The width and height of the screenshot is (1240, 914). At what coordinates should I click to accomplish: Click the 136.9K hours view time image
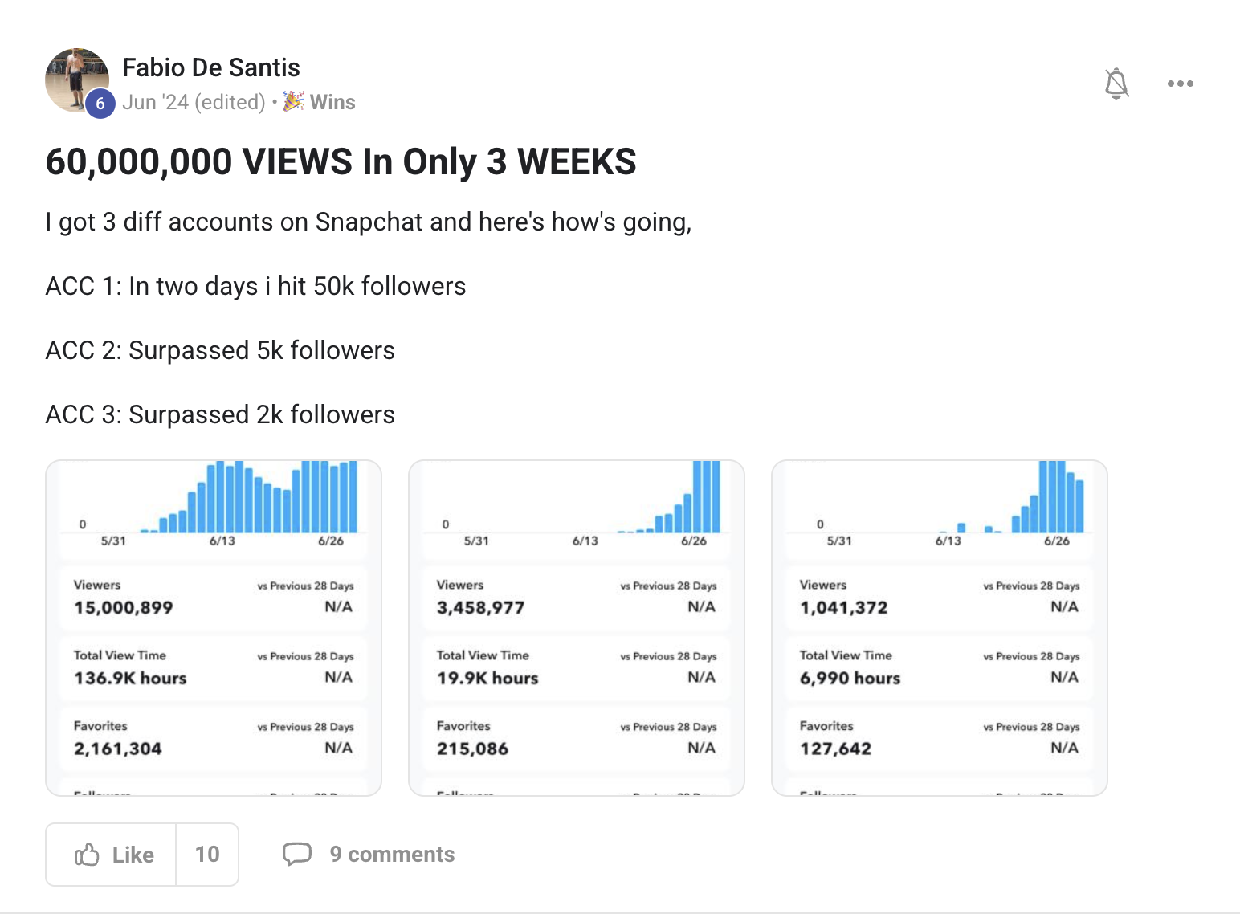coord(214,628)
